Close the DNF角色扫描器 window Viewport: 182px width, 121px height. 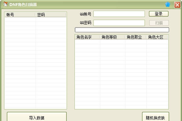(x=177, y=5)
